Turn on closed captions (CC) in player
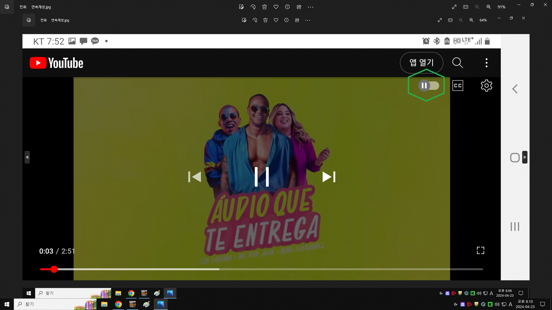Viewport: 552px width, 310px height. [x=458, y=86]
